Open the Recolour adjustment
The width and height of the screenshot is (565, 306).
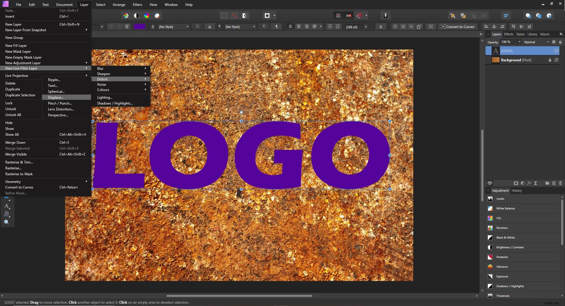tap(502, 228)
